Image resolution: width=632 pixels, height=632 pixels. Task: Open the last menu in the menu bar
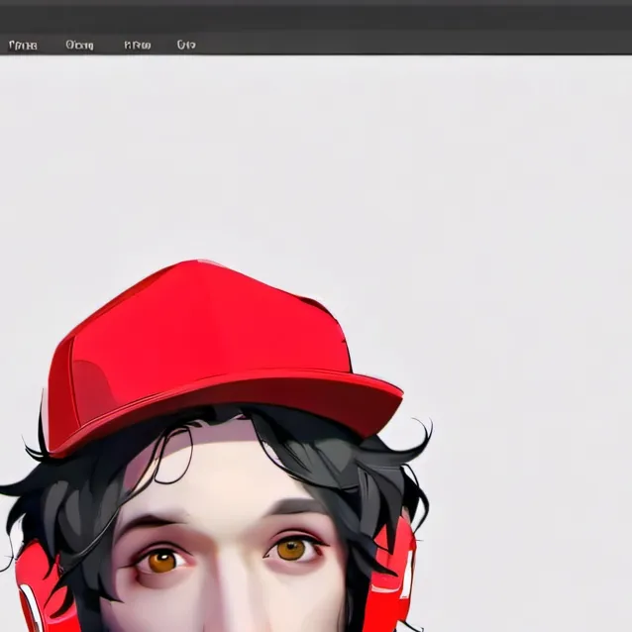click(186, 45)
